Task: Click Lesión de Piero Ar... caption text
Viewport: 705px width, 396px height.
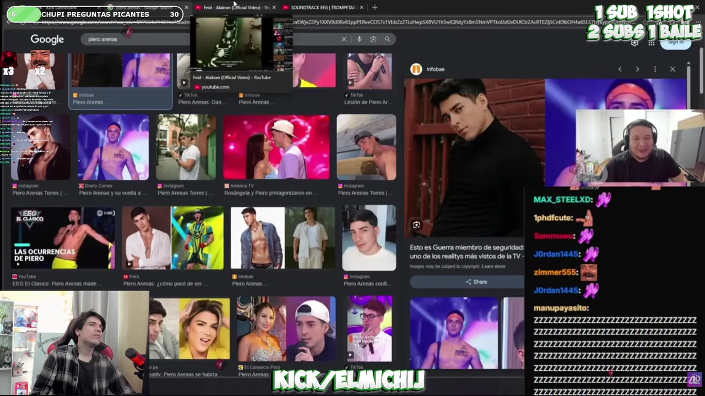Action: (x=367, y=102)
